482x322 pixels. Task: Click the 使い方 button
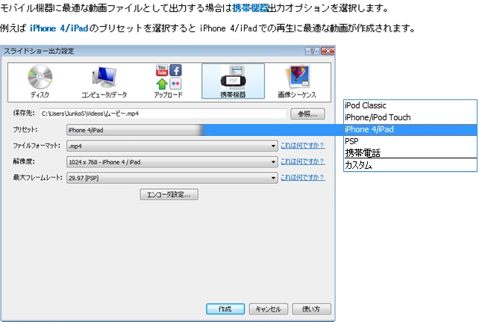coord(311,309)
